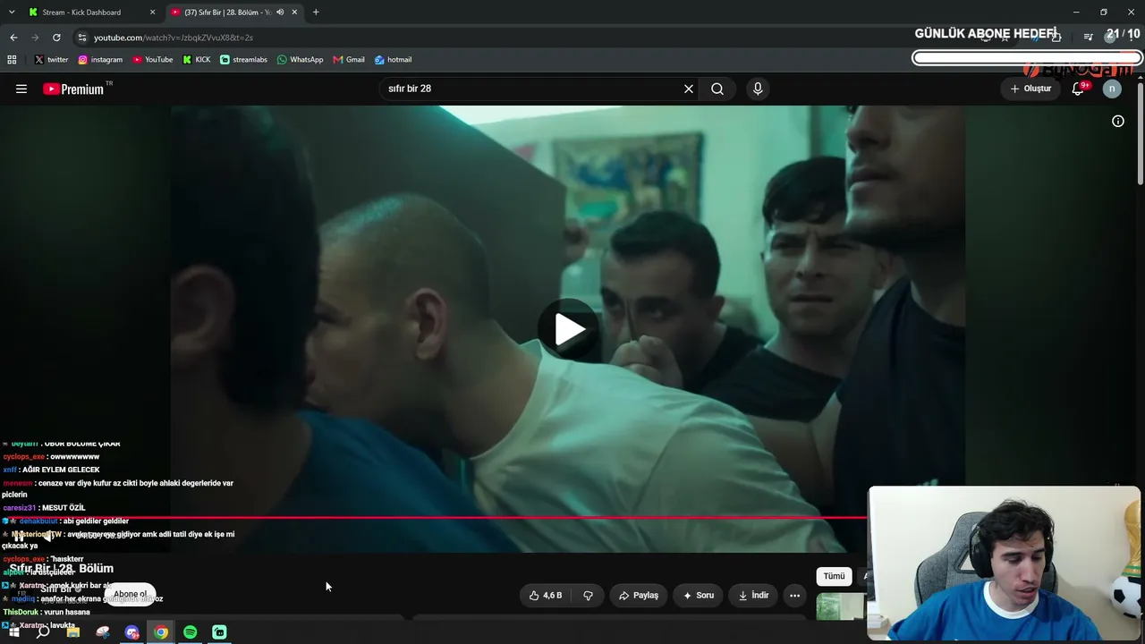Open File Explorer from the taskbar

[x=73, y=632]
